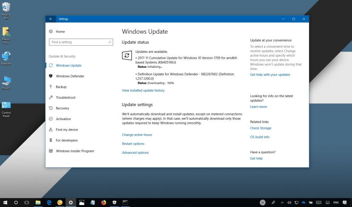The height and width of the screenshot is (207, 352).
Task: Click the Check Storage link
Action: tap(260, 128)
